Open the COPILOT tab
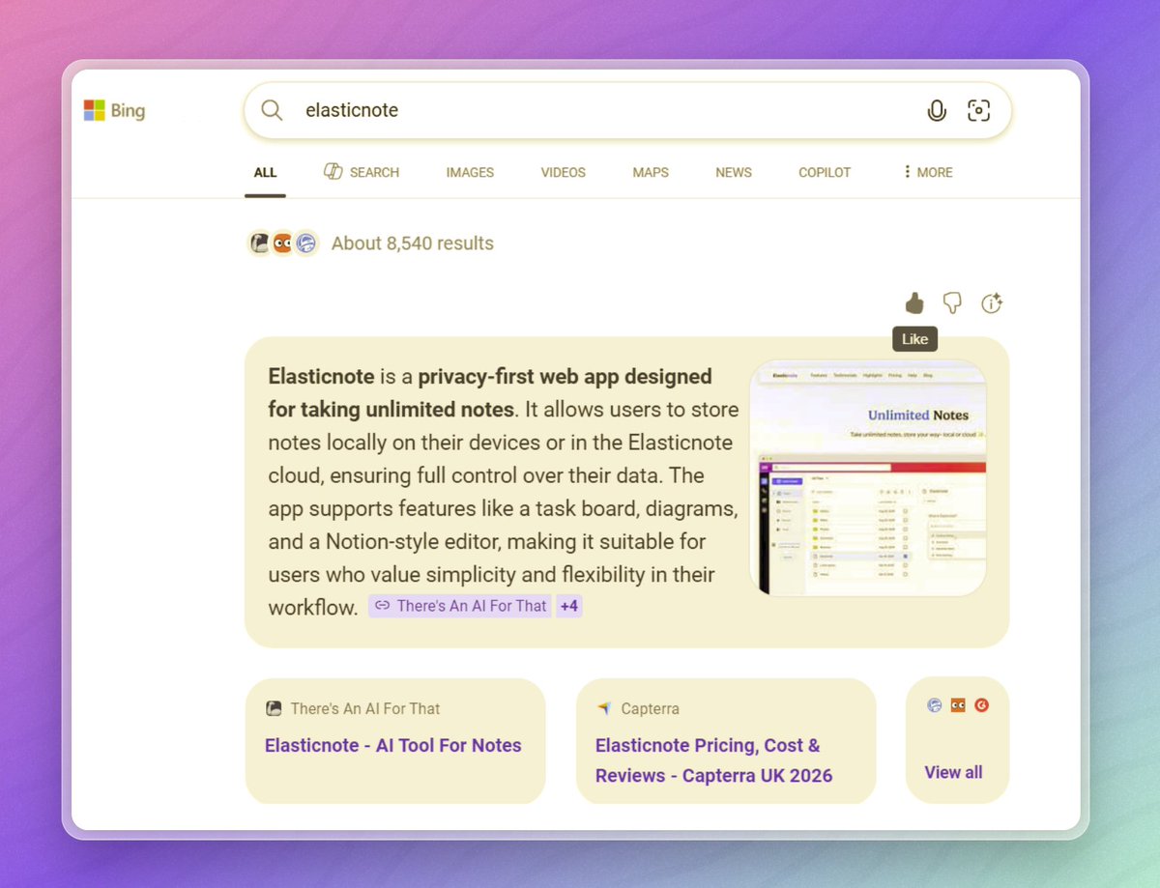Screen dimensions: 1160x888 [x=825, y=172]
